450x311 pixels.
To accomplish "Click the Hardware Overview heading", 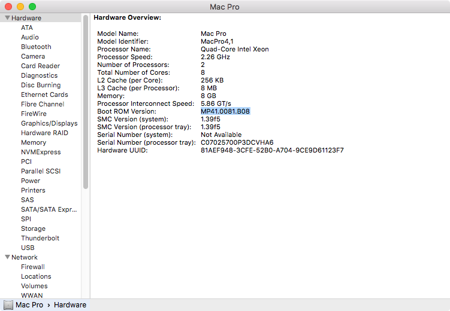I will [128, 18].
